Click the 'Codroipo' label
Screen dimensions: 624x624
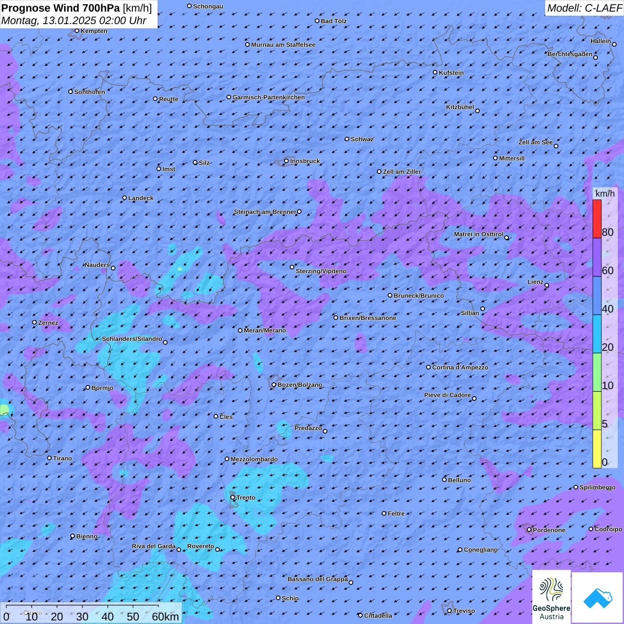pyautogui.click(x=608, y=529)
